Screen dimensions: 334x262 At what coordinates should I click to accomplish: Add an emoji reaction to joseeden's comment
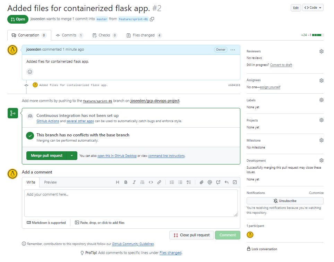30,72
